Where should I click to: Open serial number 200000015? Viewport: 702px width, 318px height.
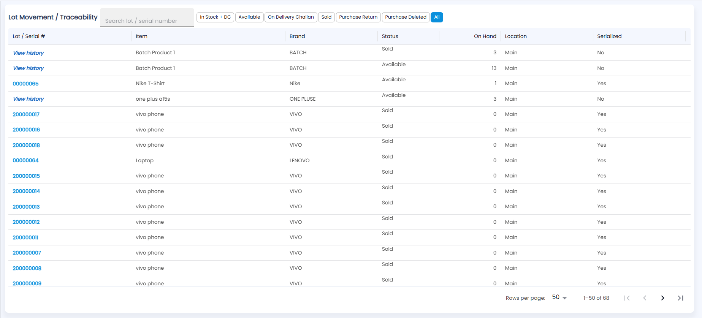pyautogui.click(x=26, y=176)
